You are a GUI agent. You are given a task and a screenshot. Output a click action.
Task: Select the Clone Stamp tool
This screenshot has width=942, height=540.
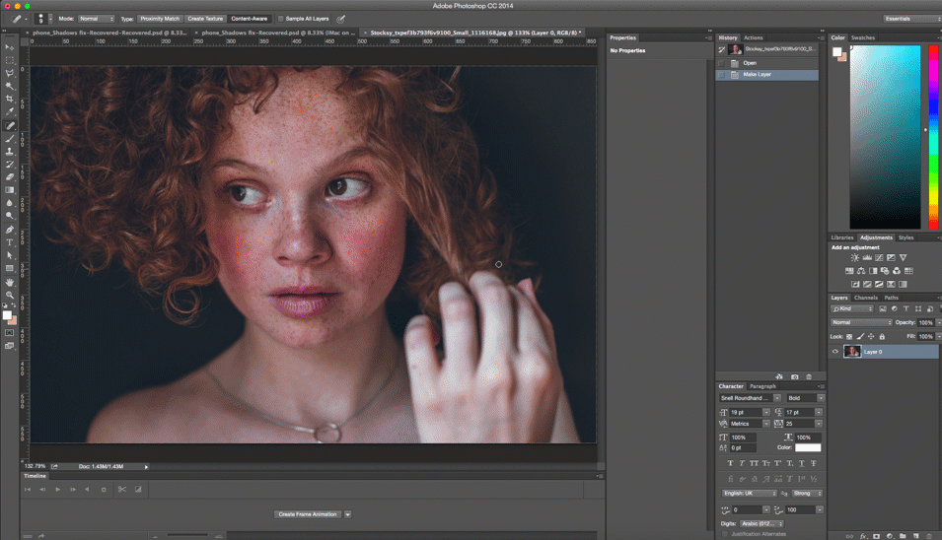pyautogui.click(x=10, y=152)
